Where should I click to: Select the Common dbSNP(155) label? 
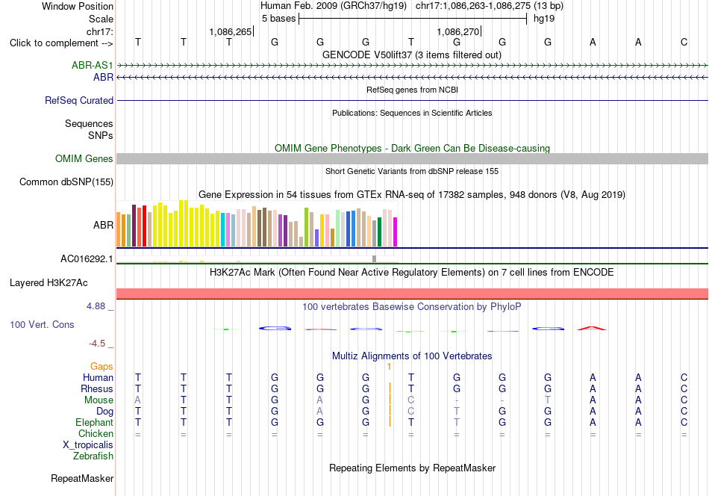coord(66,182)
